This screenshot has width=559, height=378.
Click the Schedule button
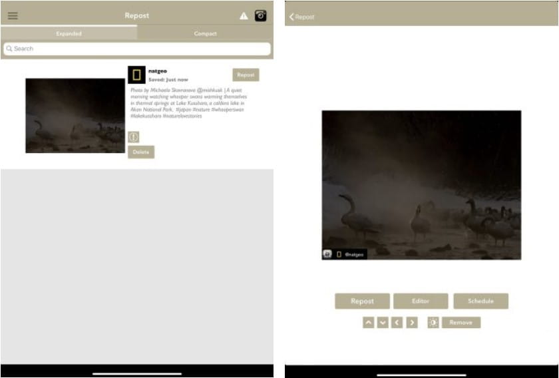[x=480, y=301]
